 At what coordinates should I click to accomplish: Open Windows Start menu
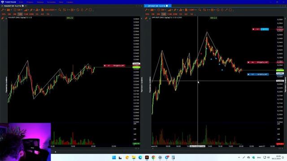point(114,157)
